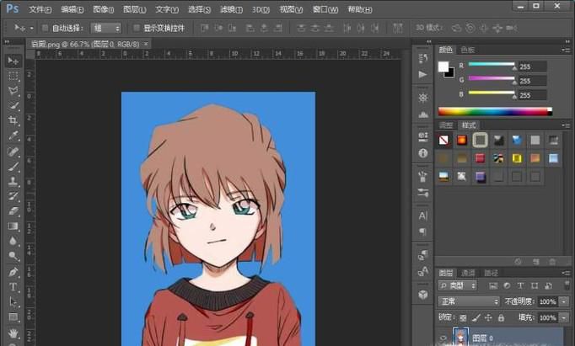This screenshot has height=346, width=575.
Task: Open the 不透明度 slider arrow
Action: (564, 301)
